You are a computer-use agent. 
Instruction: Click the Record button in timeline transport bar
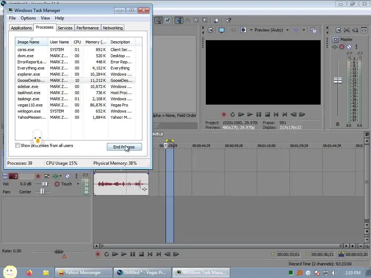click(98, 254)
